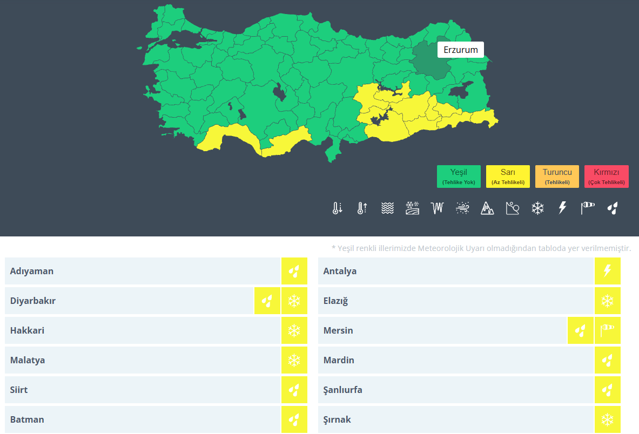
Task: Select the lightning bolt icon in legend row
Action: tap(562, 208)
